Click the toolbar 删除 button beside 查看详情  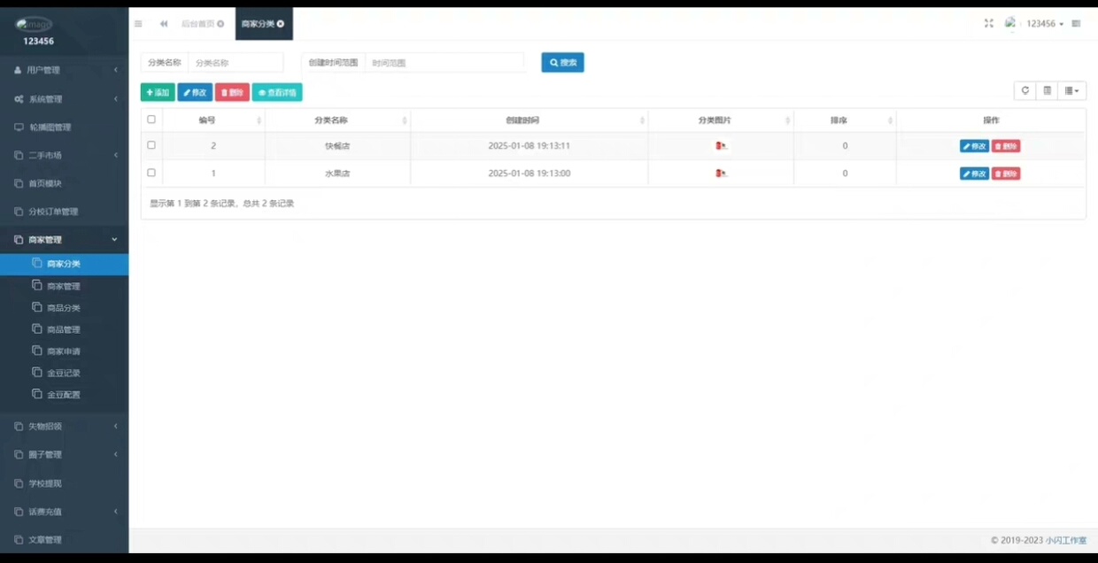(232, 92)
